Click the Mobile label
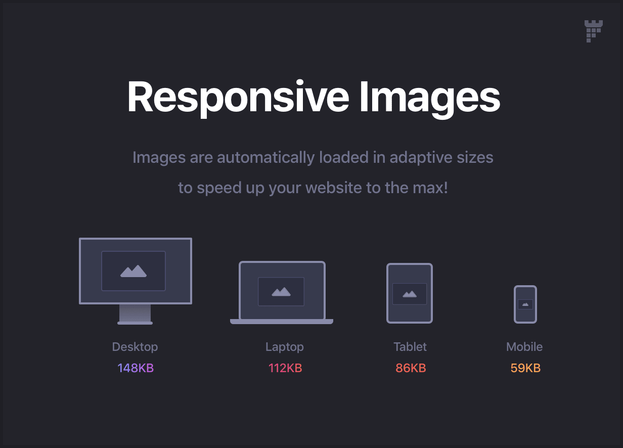The height and width of the screenshot is (448, 623). [524, 347]
